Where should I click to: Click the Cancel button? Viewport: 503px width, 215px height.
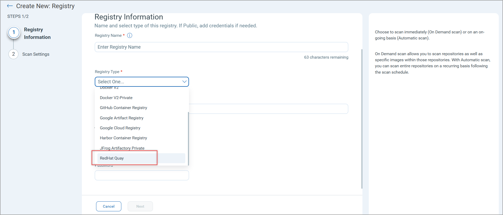(x=108, y=206)
